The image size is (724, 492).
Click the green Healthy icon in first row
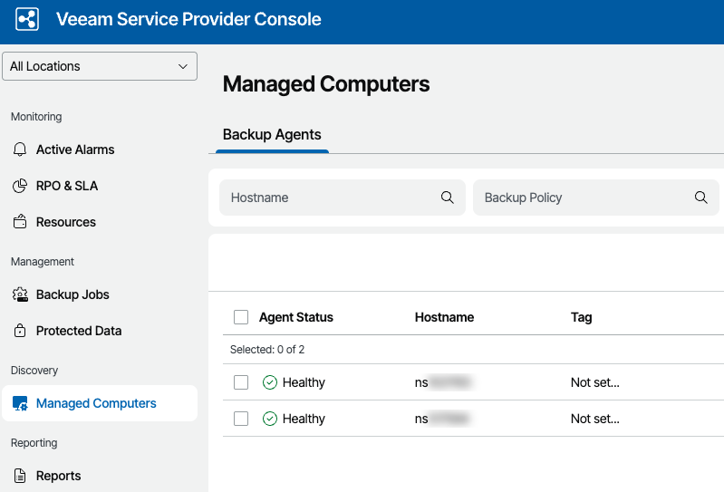point(270,382)
